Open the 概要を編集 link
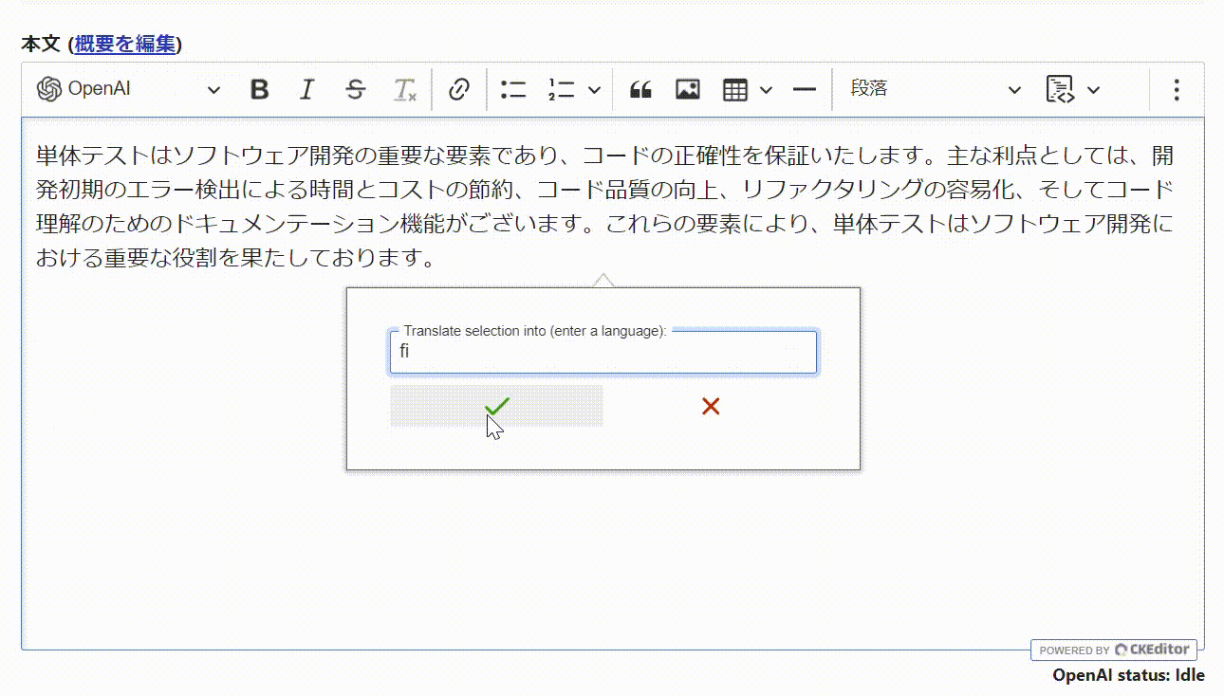 pyautogui.click(x=123, y=44)
